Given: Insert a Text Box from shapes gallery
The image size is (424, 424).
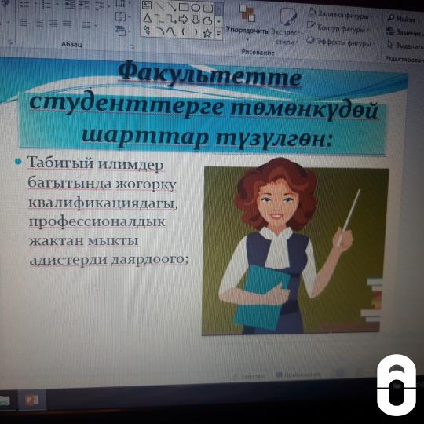Looking at the screenshot, I should (147, 5).
